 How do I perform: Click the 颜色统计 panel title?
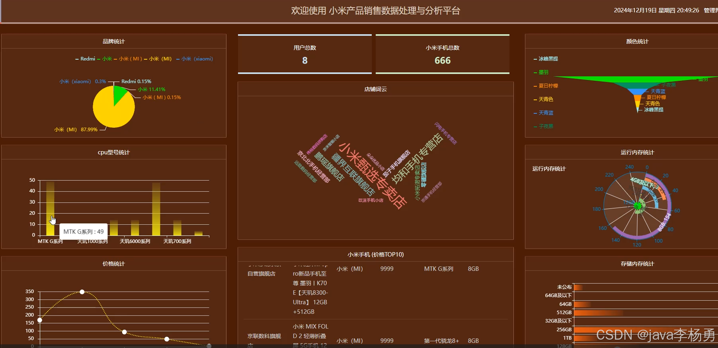637,41
